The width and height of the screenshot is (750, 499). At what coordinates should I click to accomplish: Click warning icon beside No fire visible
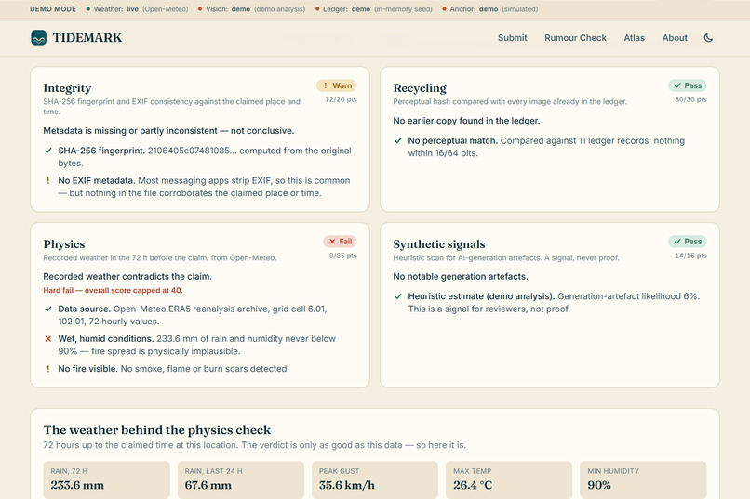point(47,369)
